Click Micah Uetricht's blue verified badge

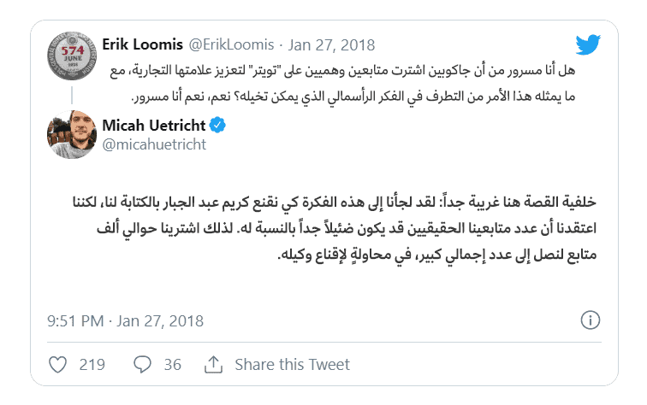pyautogui.click(x=219, y=126)
